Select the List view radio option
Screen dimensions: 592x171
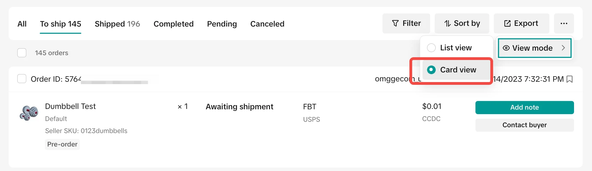click(x=431, y=48)
